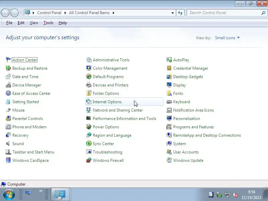Open the Tools menu
Screen dimensions: 268x201
[x=48, y=23]
